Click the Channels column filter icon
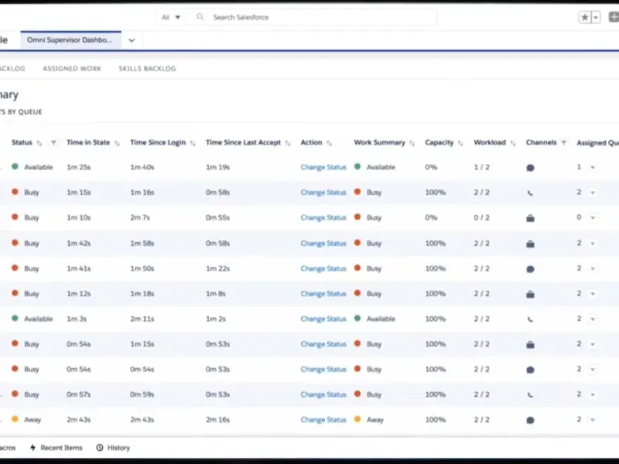619x464 pixels. click(x=564, y=143)
